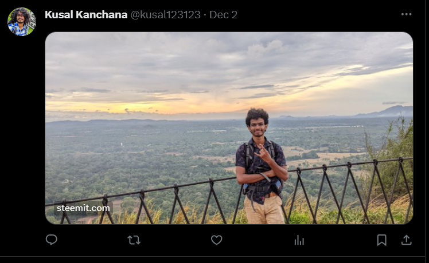View post analytics bar-chart icon

pos(299,240)
